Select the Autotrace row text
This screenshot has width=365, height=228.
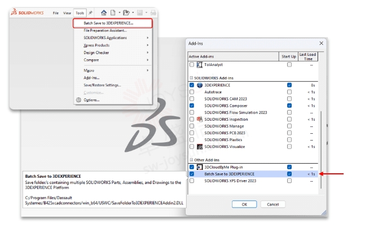213,92
